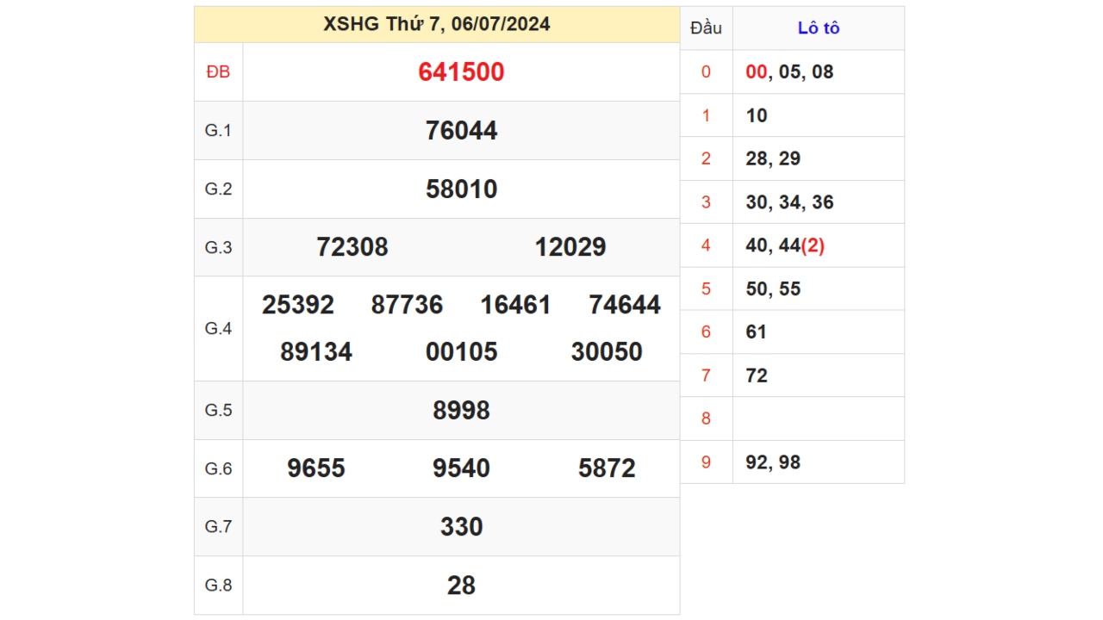Select fourth prize number 87736

tap(407, 305)
